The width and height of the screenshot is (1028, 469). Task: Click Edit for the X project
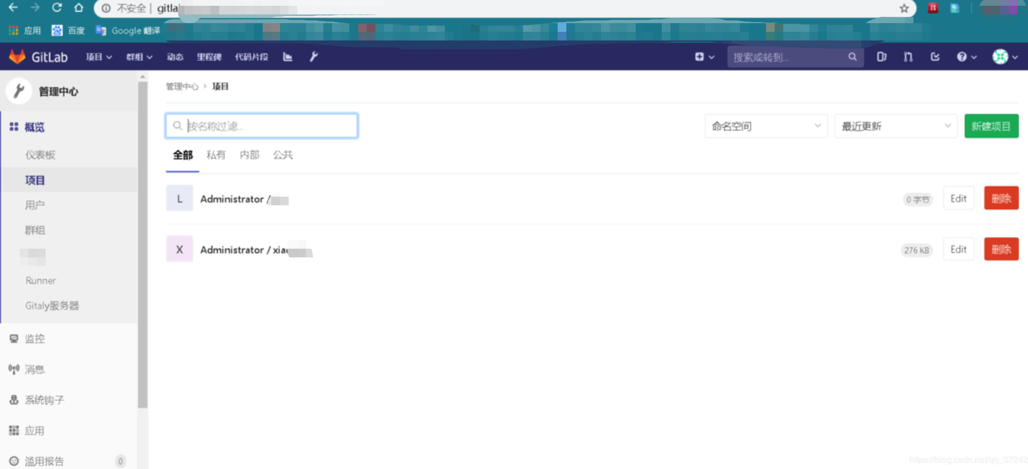point(959,249)
